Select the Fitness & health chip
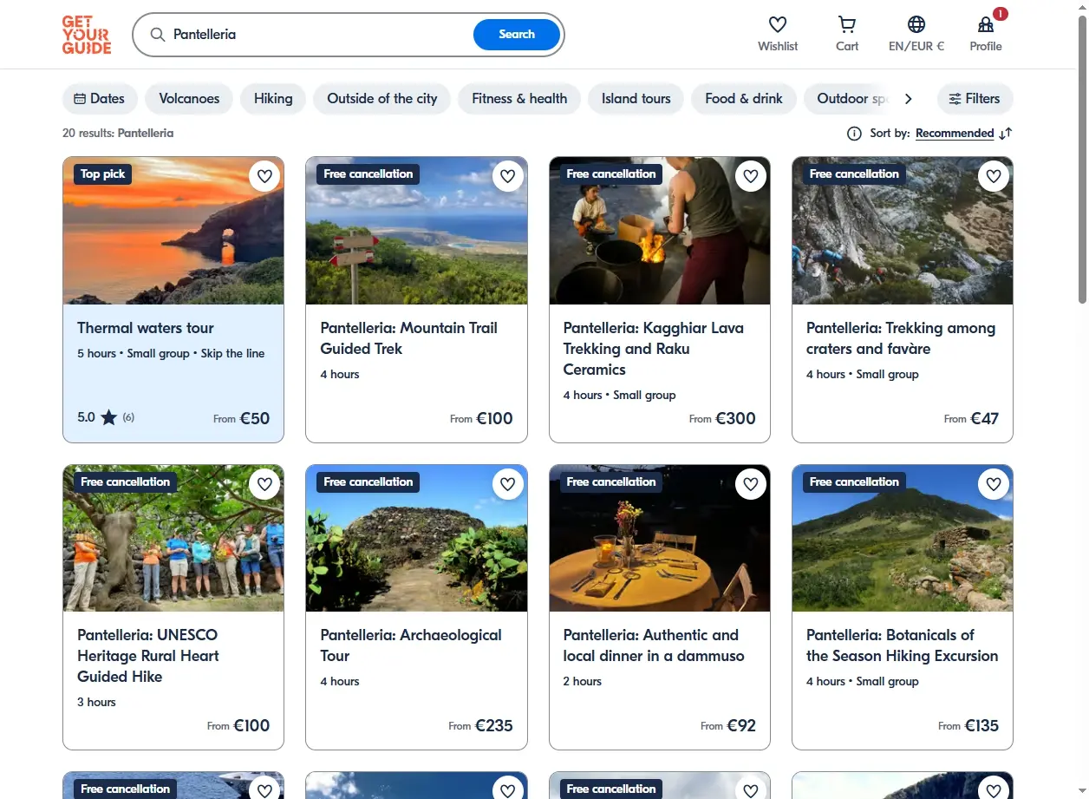This screenshot has width=1089, height=799. tap(519, 99)
